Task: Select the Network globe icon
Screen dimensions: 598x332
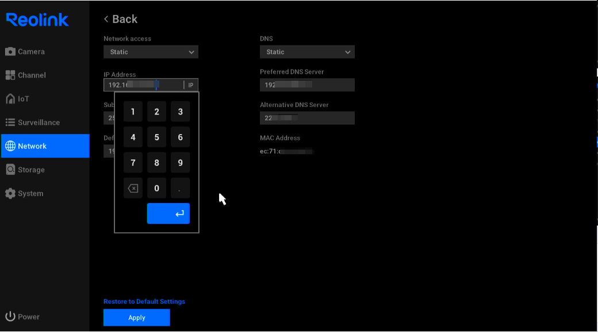Action: pyautogui.click(x=10, y=146)
